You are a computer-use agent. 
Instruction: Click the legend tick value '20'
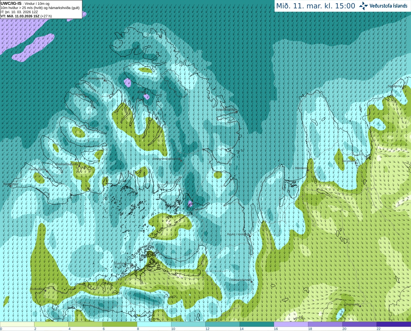click(x=344, y=329)
